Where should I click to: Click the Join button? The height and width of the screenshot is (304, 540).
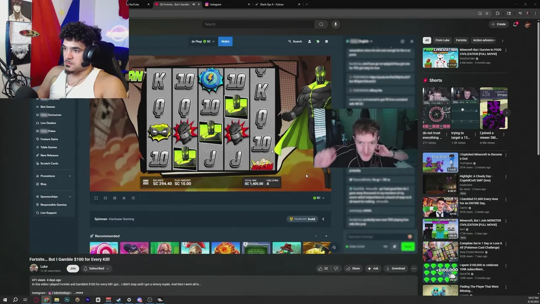point(73,269)
